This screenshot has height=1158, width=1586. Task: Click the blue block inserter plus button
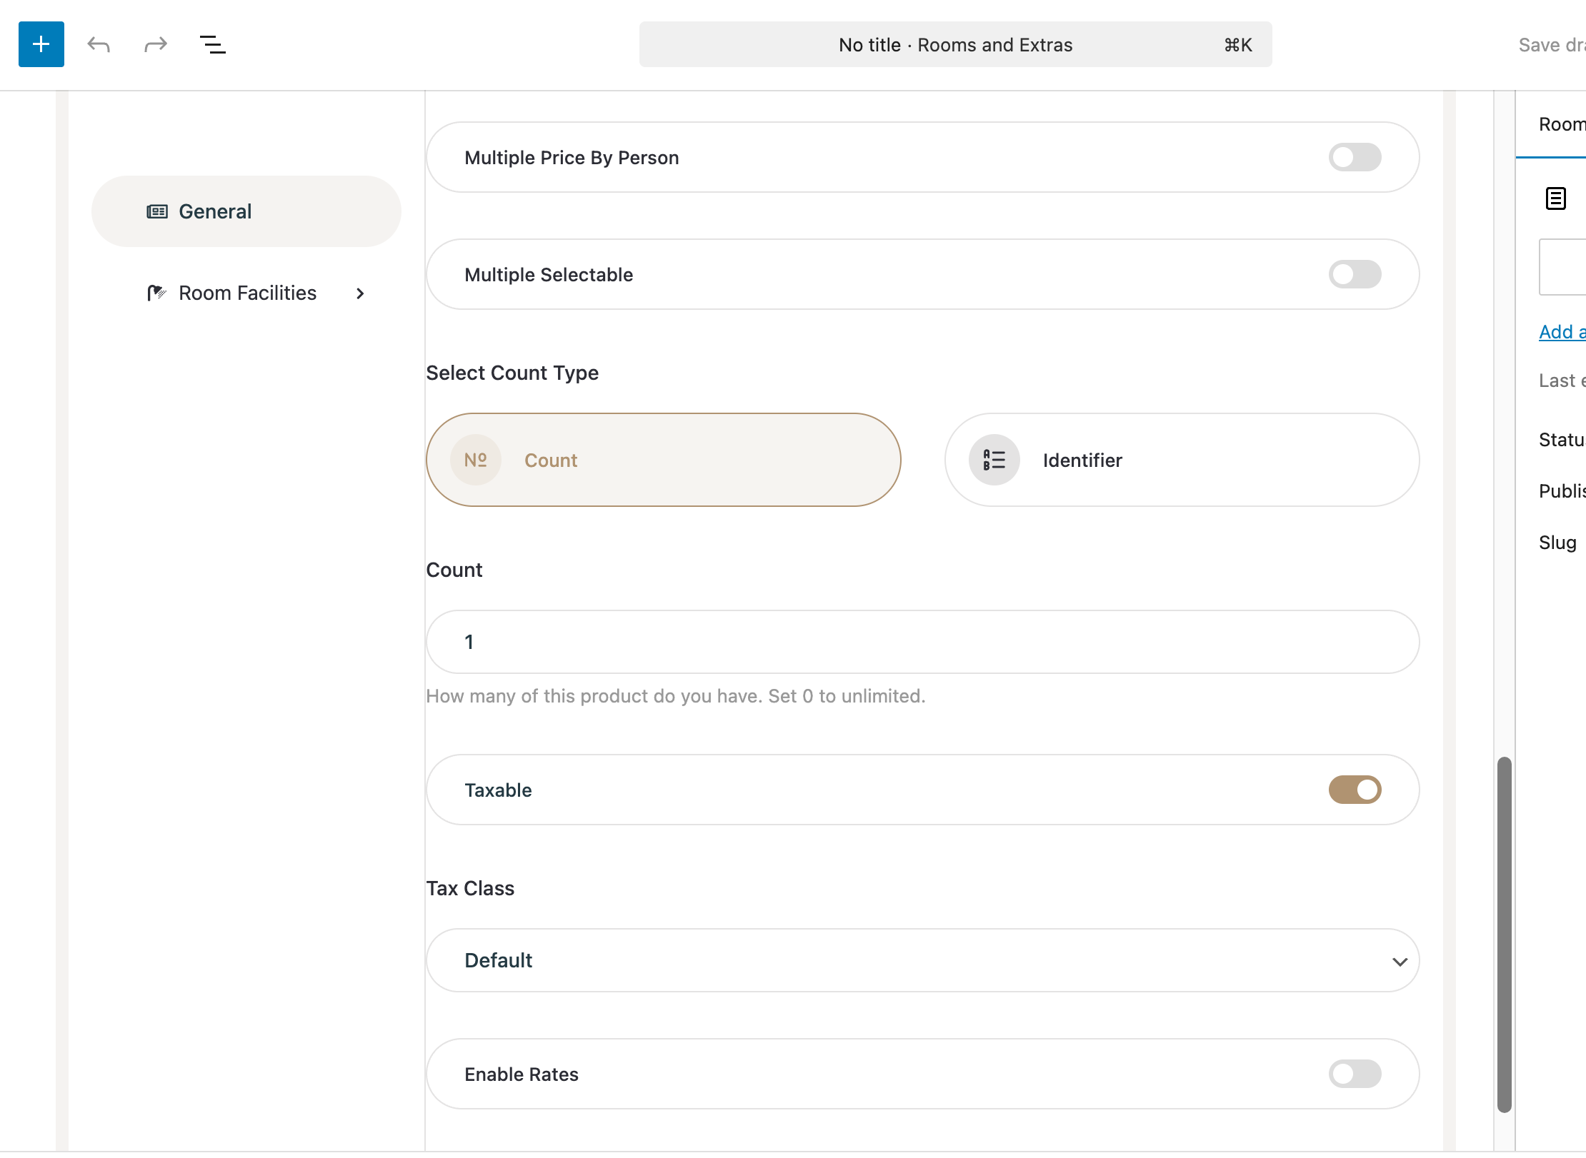tap(41, 44)
